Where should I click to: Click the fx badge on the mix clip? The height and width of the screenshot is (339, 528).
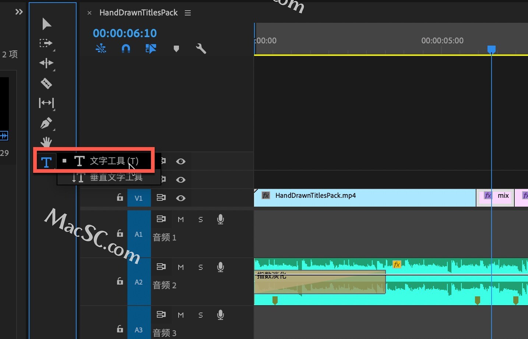[488, 196]
